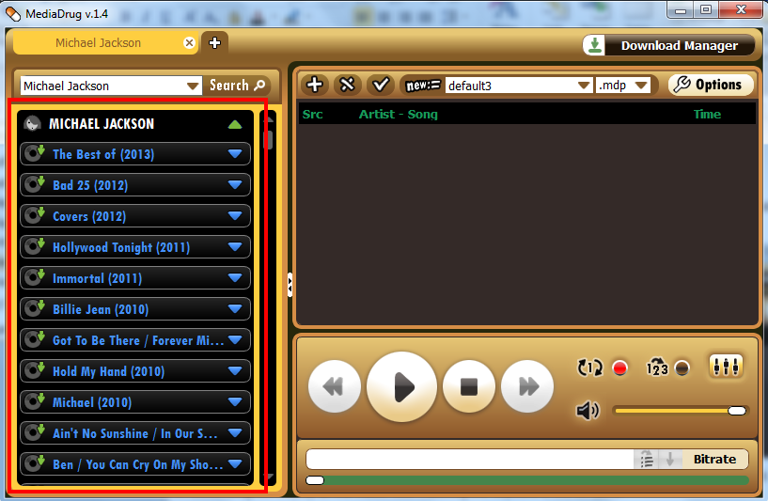This screenshot has width=768, height=501.
Task: Skip to next track
Action: [527, 387]
